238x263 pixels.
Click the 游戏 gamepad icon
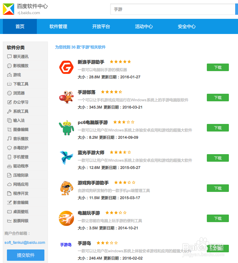(x=9, y=75)
